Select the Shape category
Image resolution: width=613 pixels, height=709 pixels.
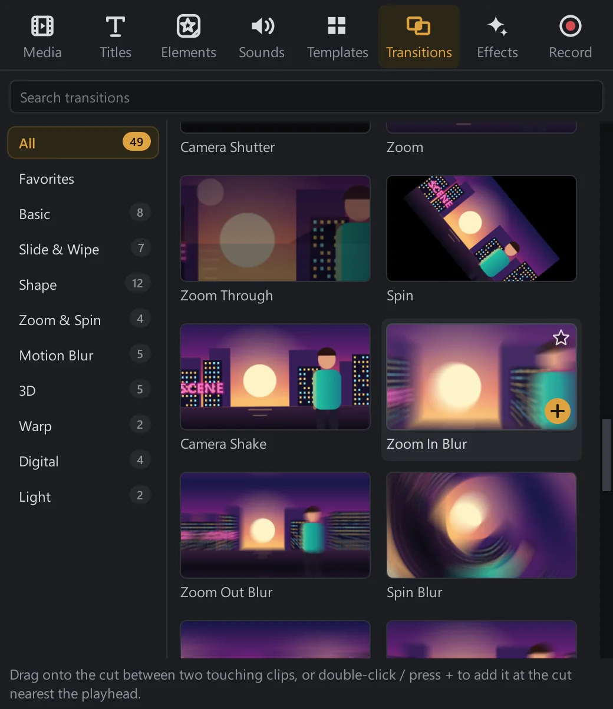tap(83, 285)
